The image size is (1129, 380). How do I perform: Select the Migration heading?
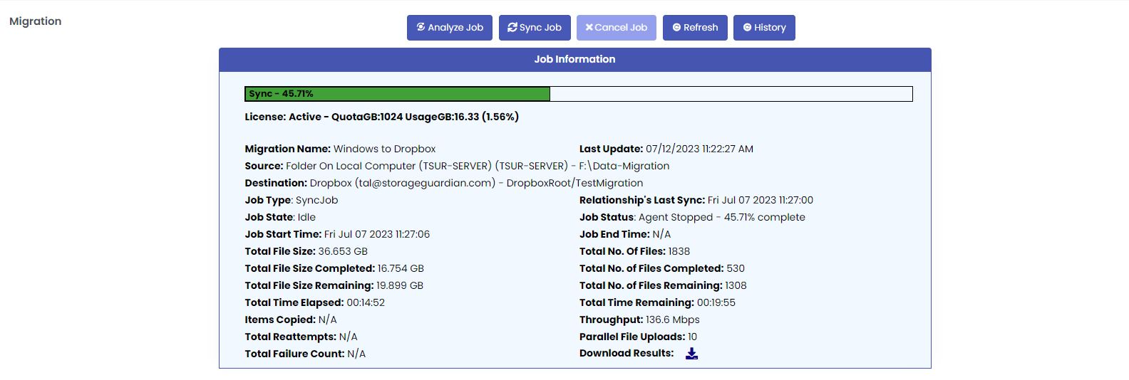pyautogui.click(x=36, y=21)
